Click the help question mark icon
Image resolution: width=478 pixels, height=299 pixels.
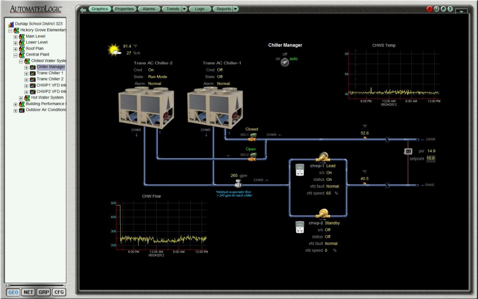point(450,9)
